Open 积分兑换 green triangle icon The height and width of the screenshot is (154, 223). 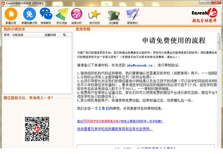[x=62, y=14]
